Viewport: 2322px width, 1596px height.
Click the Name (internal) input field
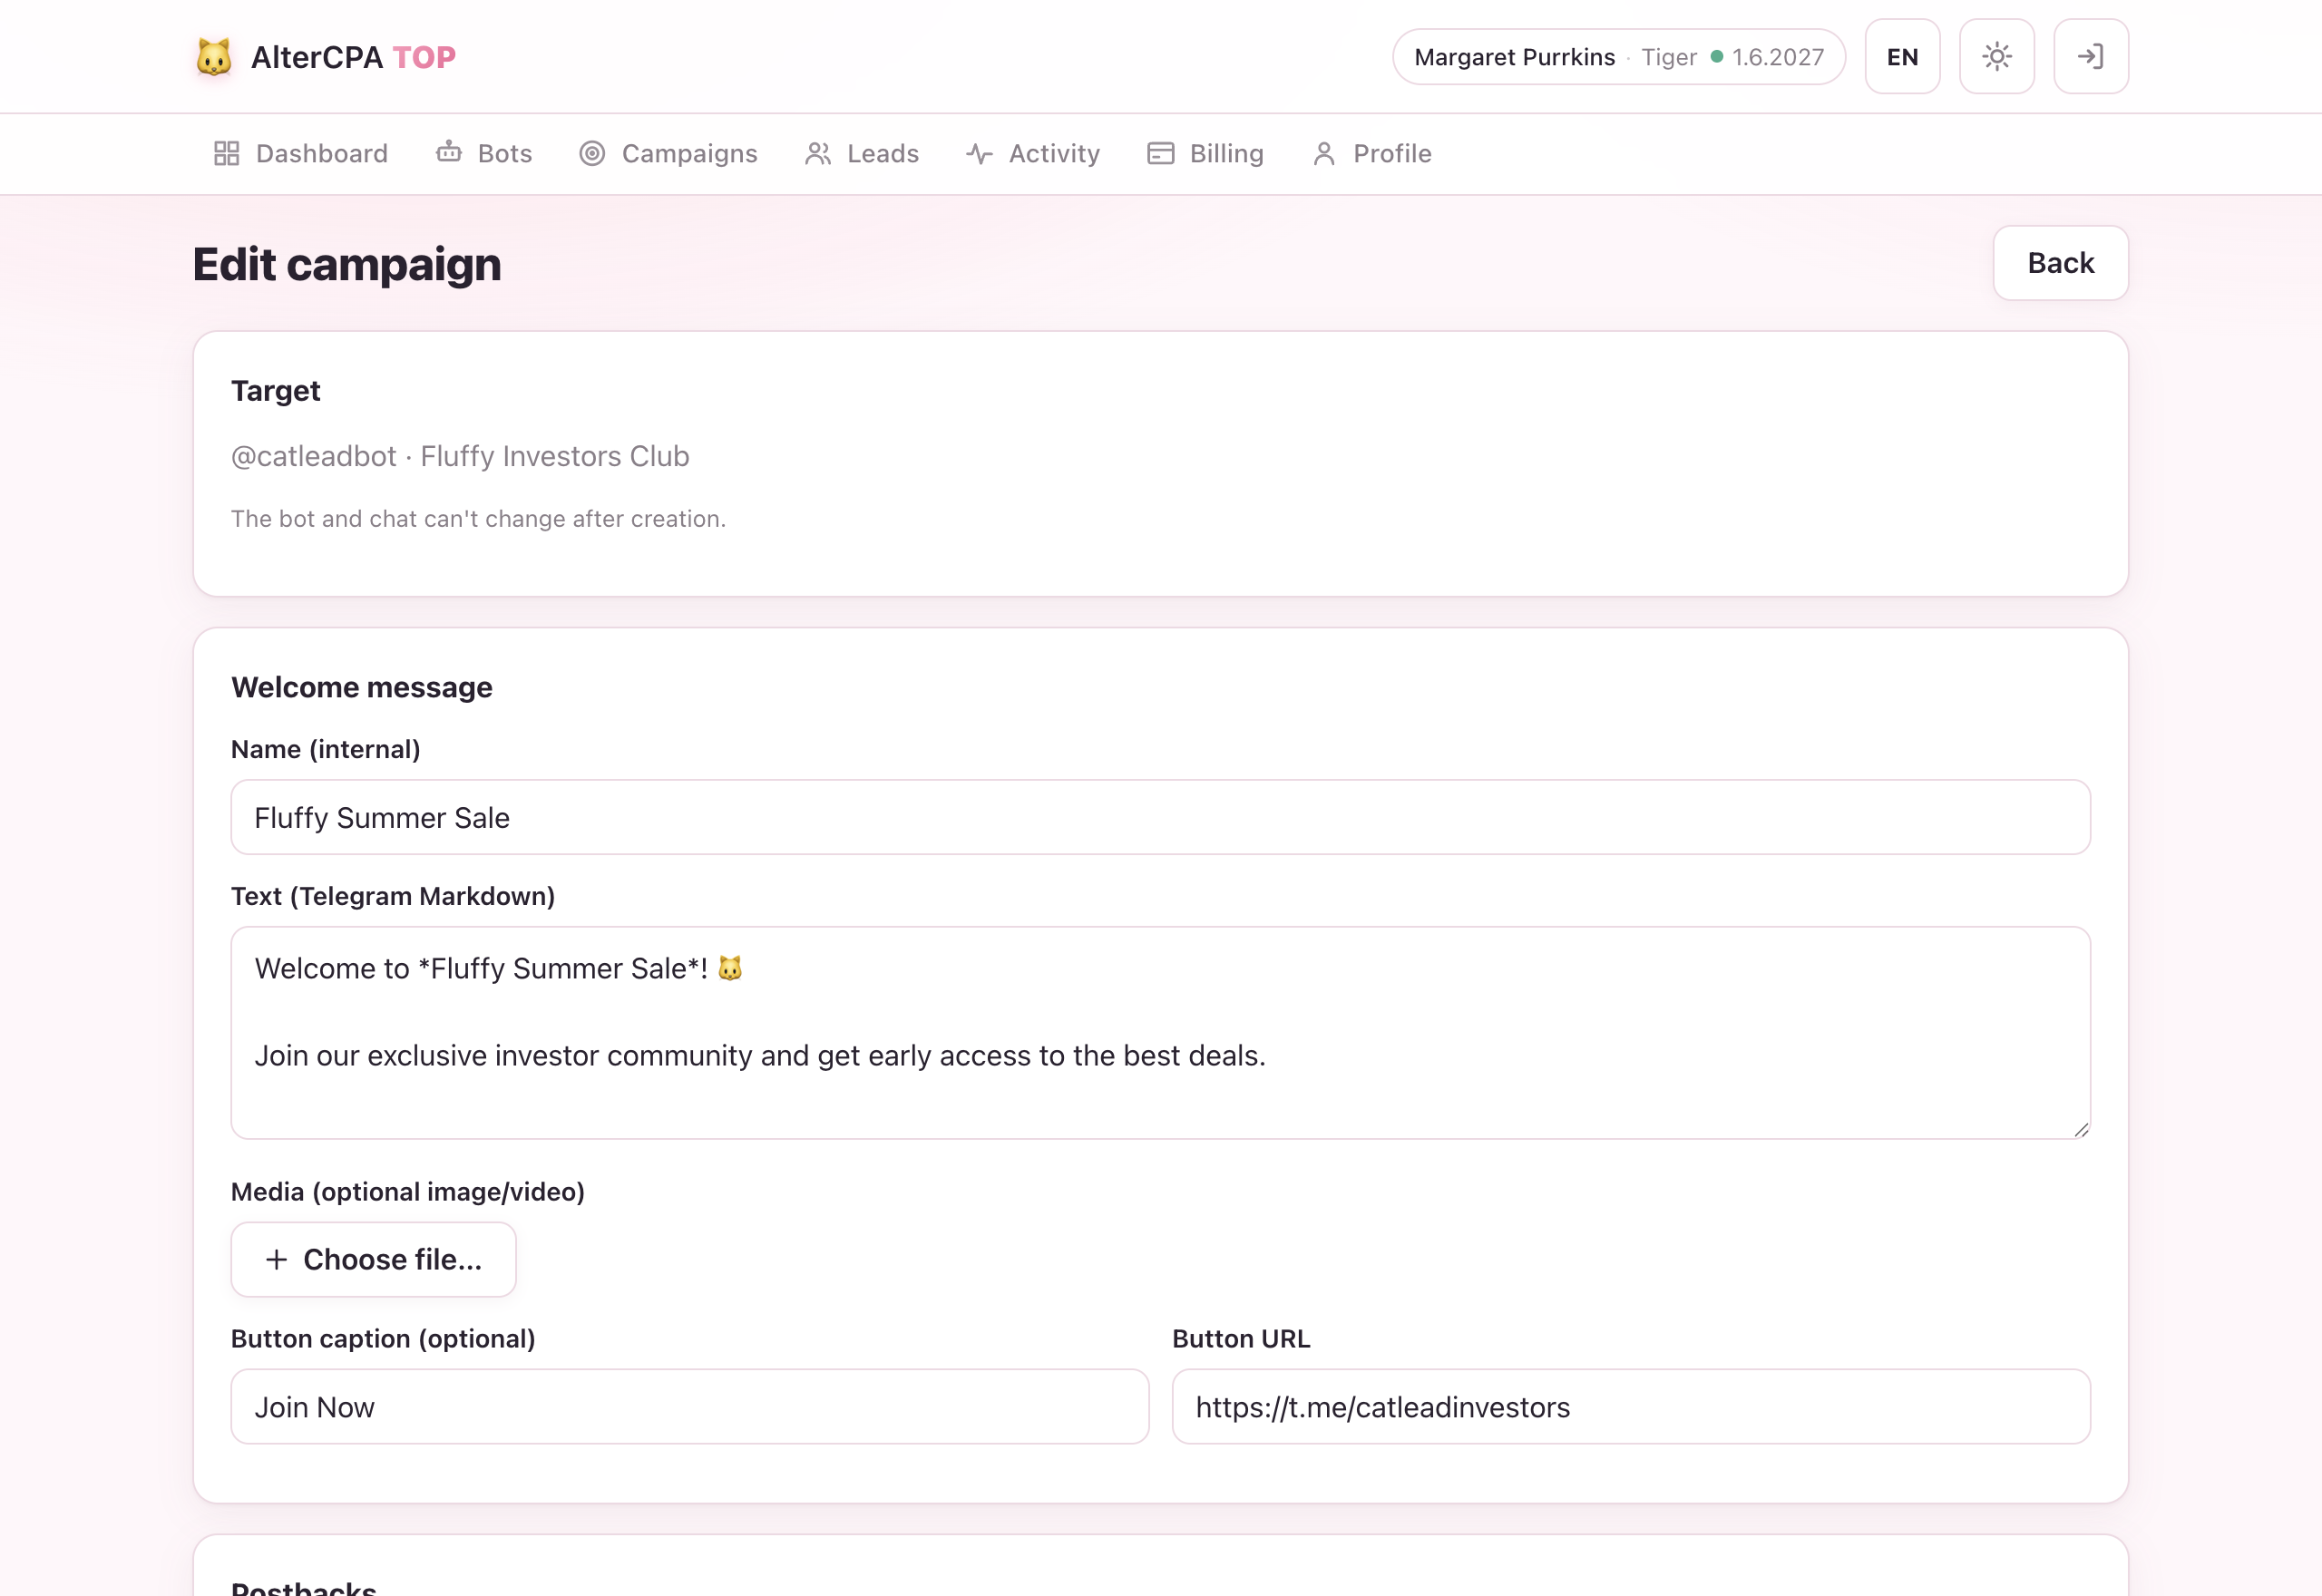pos(1160,817)
